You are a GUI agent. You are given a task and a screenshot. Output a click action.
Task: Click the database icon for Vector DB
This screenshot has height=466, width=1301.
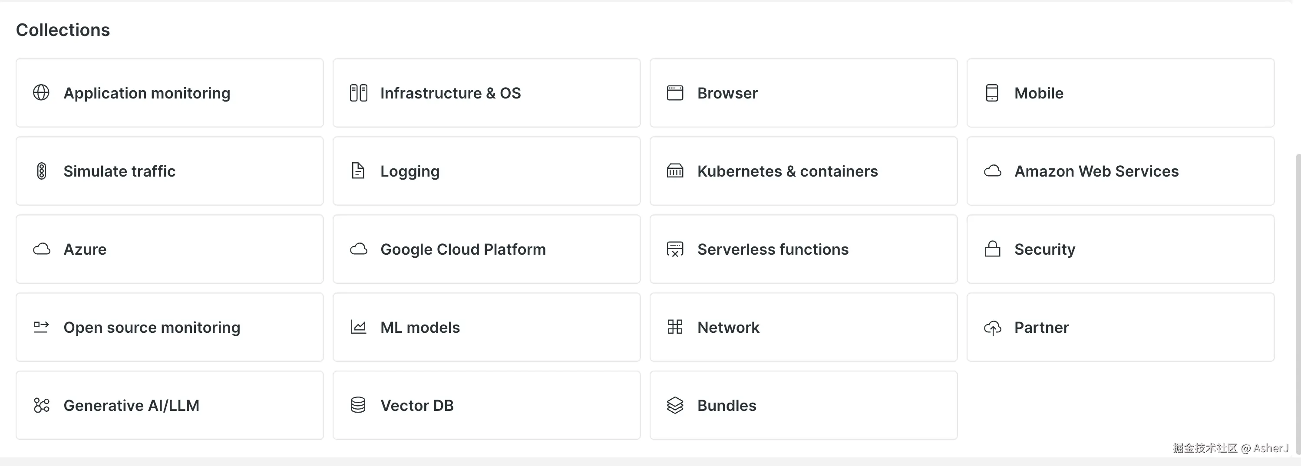[357, 405]
